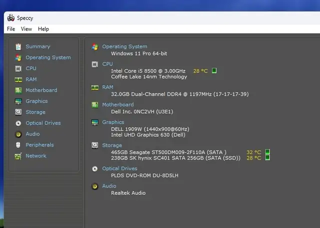Click Dell Inc. 0NC2VH motherboard text
This screenshot has height=228, width=320.
[x=142, y=111]
